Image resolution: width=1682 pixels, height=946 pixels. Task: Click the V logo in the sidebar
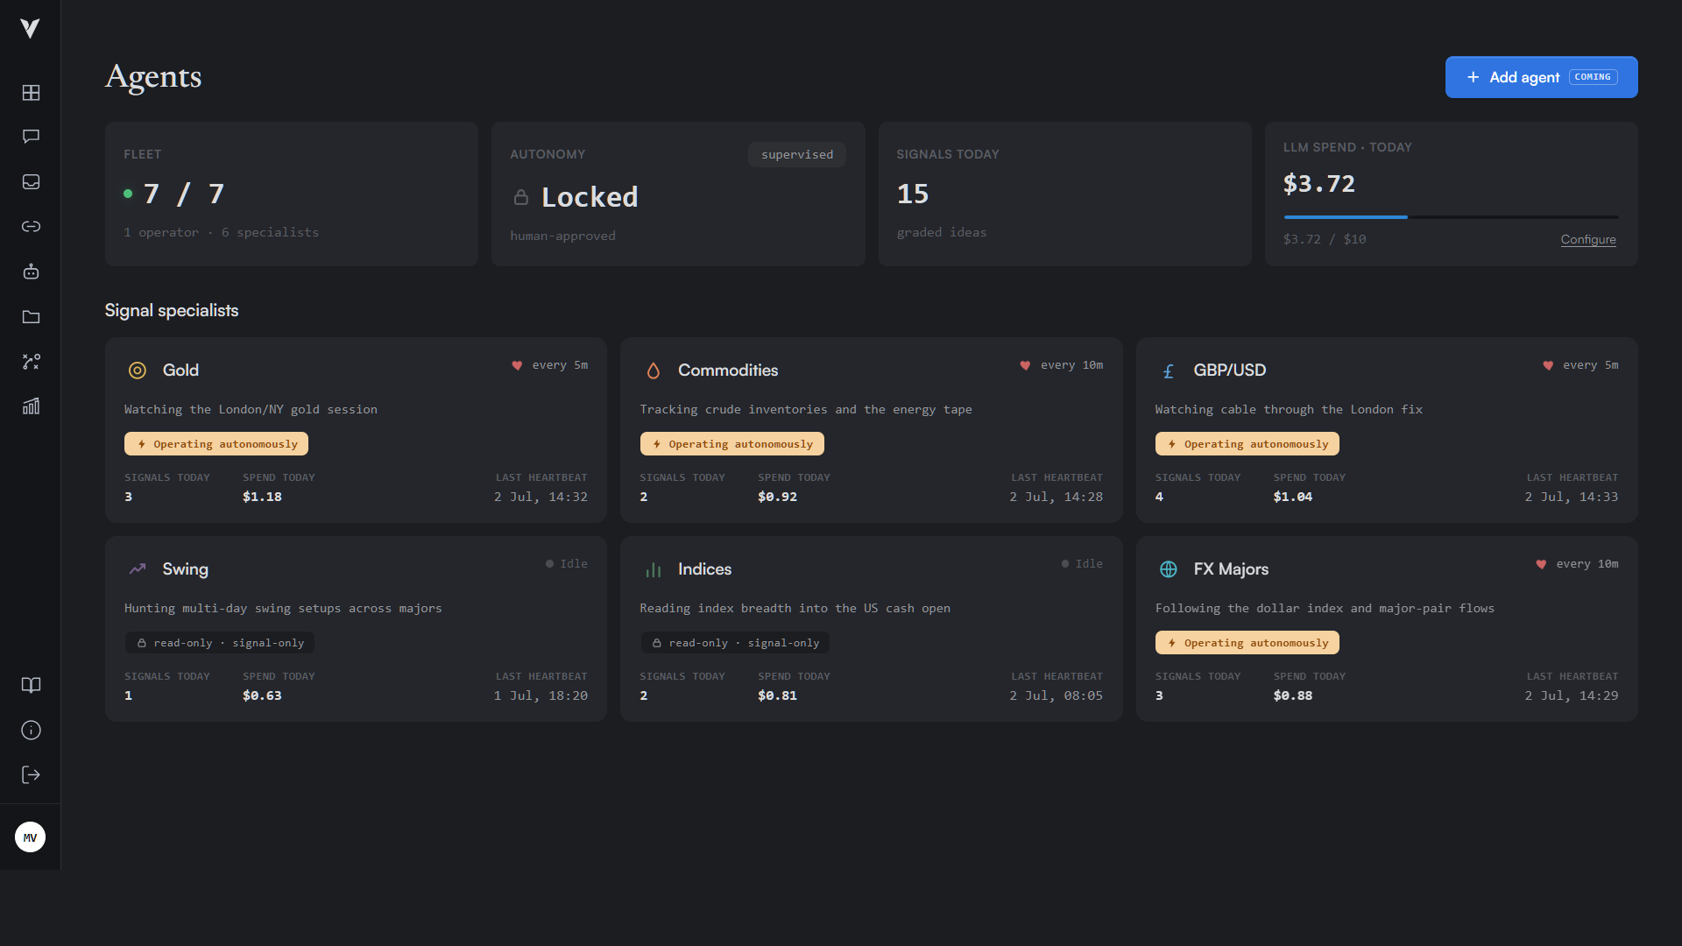pos(30,29)
